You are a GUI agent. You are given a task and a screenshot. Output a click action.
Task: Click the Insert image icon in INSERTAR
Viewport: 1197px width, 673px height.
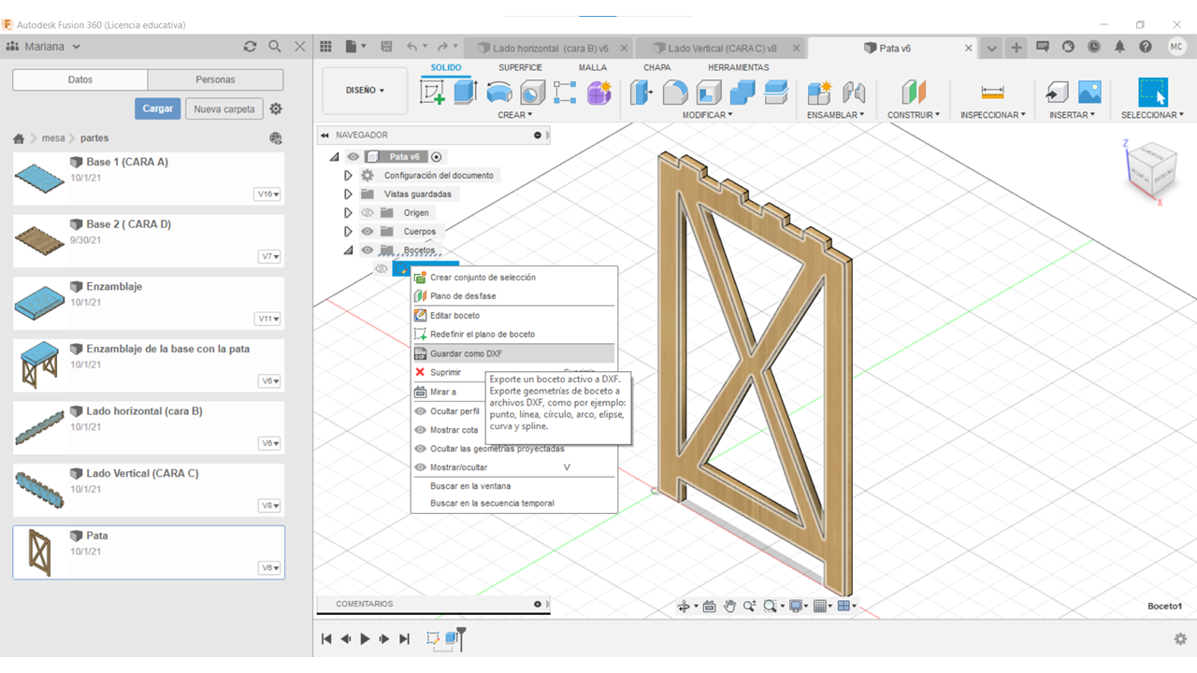tap(1089, 93)
